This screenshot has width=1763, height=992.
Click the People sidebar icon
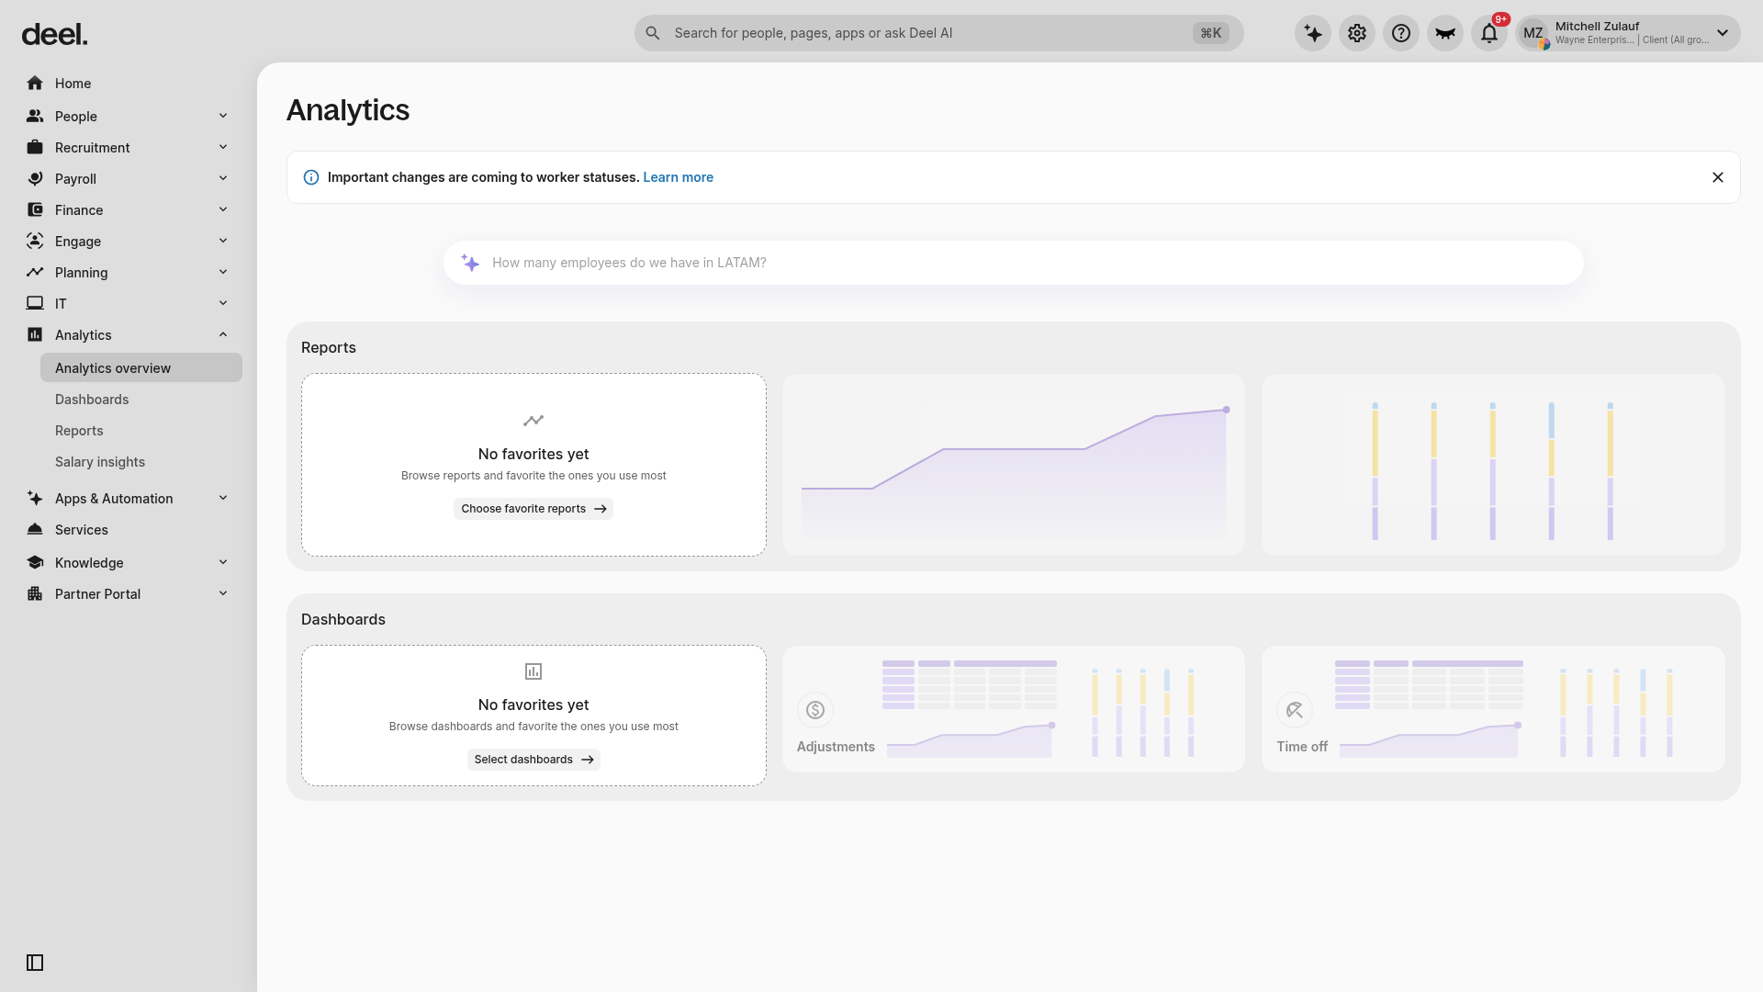tap(35, 117)
